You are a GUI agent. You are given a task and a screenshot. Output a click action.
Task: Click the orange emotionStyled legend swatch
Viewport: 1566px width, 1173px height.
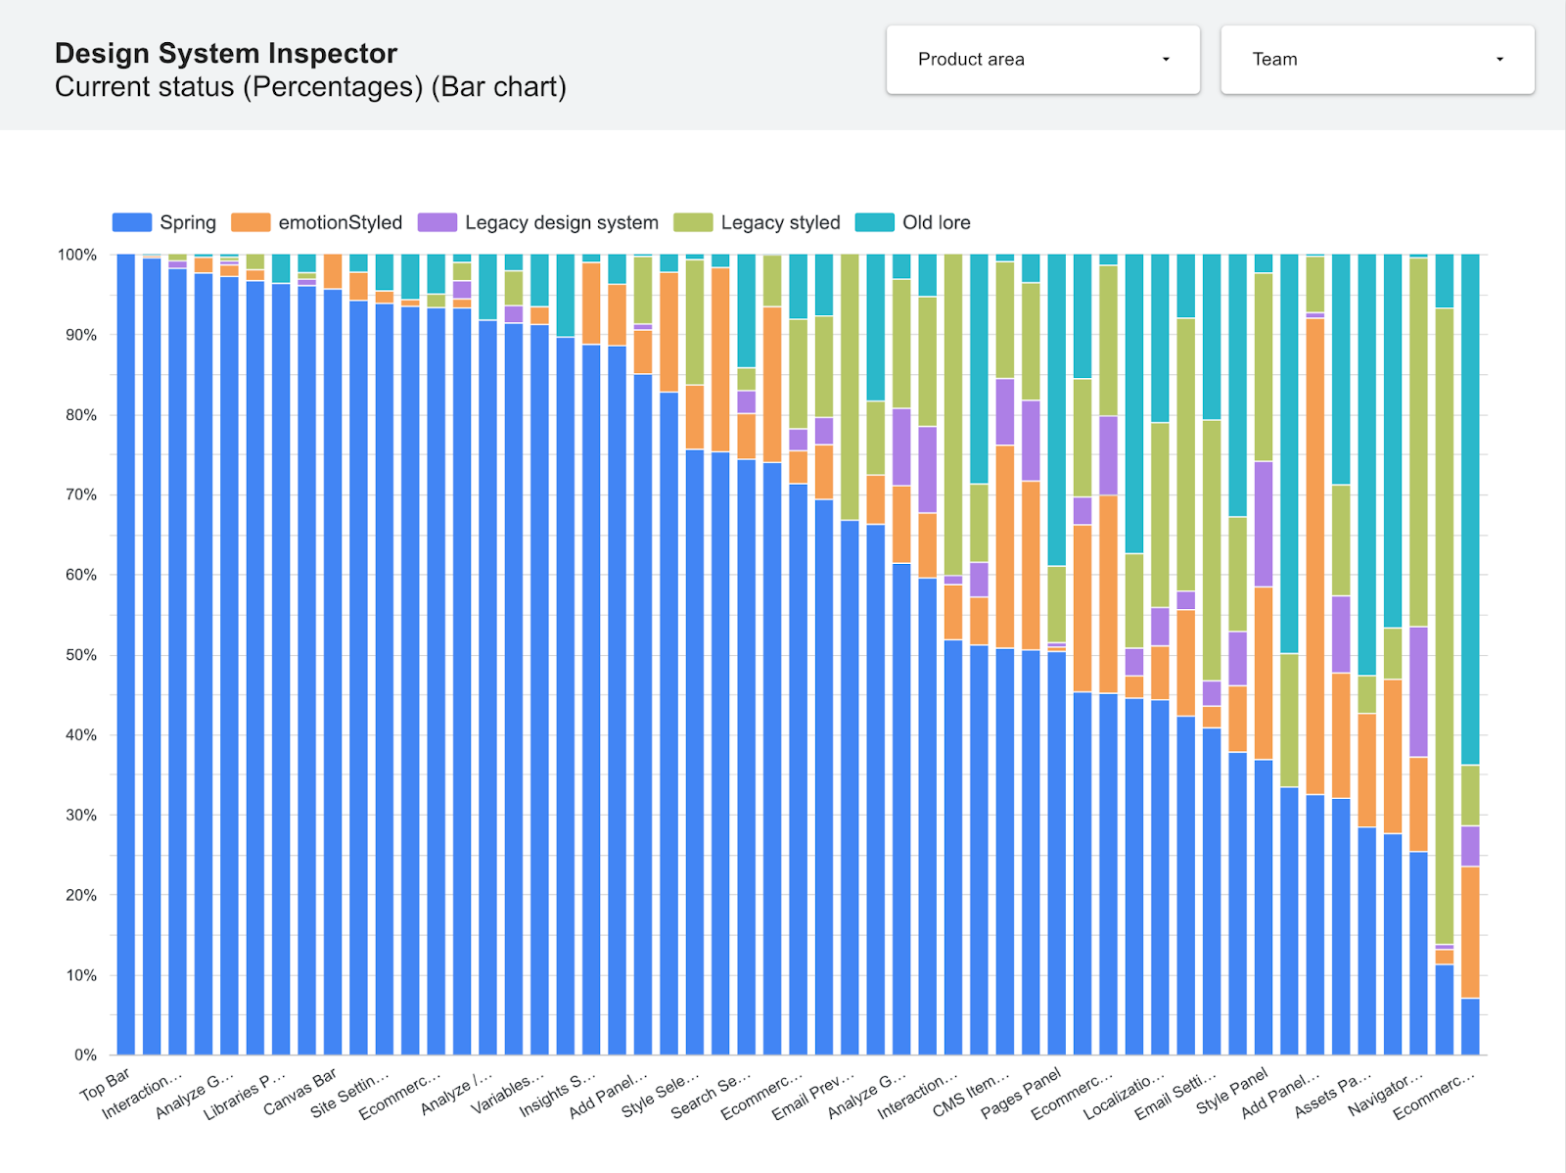click(x=251, y=222)
